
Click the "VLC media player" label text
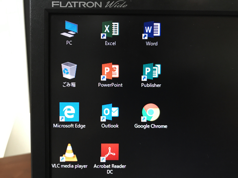(70, 166)
